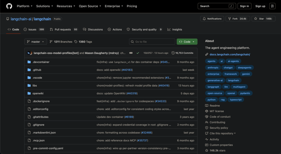Click the langchain-ai owner link
This screenshot has height=154, width=281.
[x=21, y=19]
